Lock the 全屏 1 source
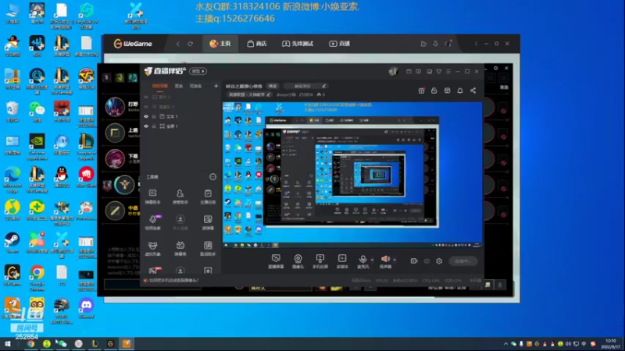The image size is (625, 351). pyautogui.click(x=154, y=126)
